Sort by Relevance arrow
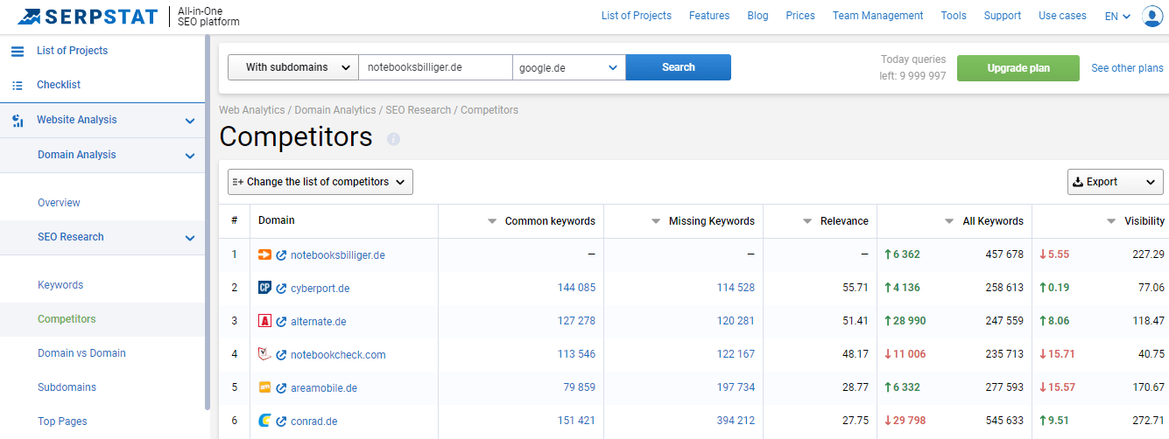1169x439 pixels. tap(807, 222)
